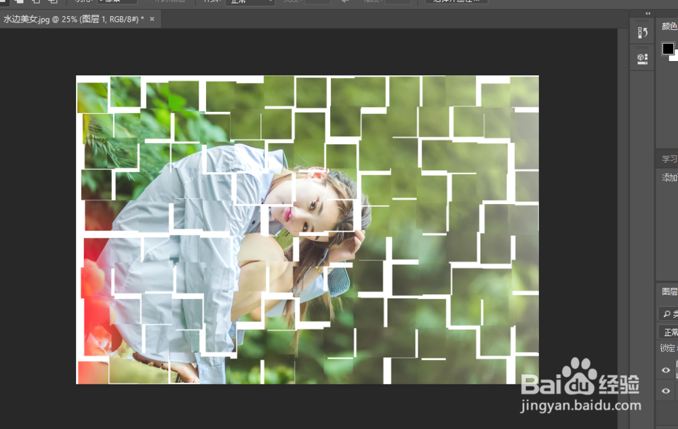
Task: Collapse the side panels with the double-arrow
Action: pos(647,14)
